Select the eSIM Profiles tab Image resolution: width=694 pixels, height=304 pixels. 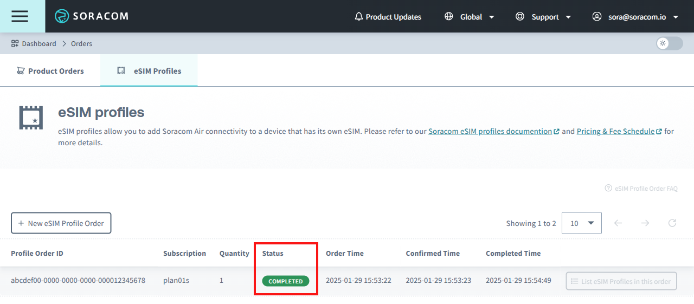(149, 71)
